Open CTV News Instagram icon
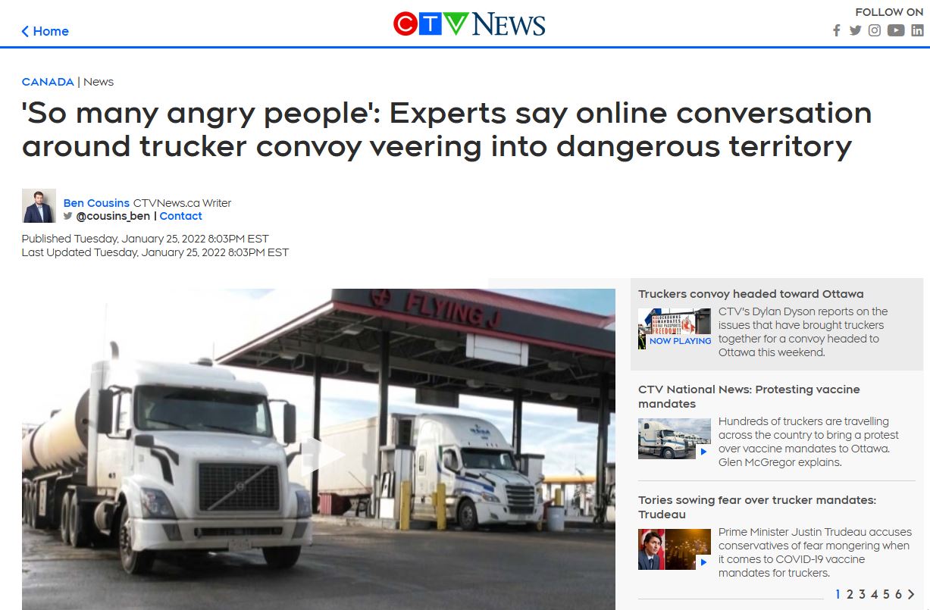The image size is (930, 610). coord(875,31)
